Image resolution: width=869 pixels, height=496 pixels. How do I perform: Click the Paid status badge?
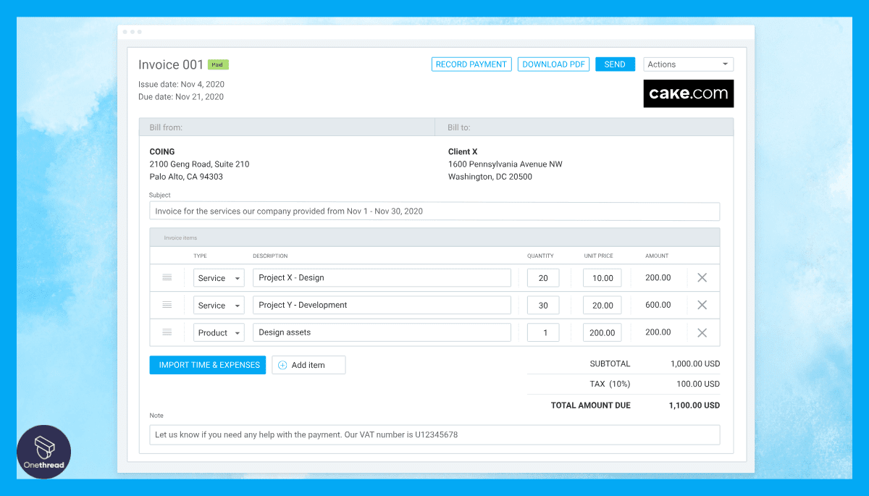(217, 64)
